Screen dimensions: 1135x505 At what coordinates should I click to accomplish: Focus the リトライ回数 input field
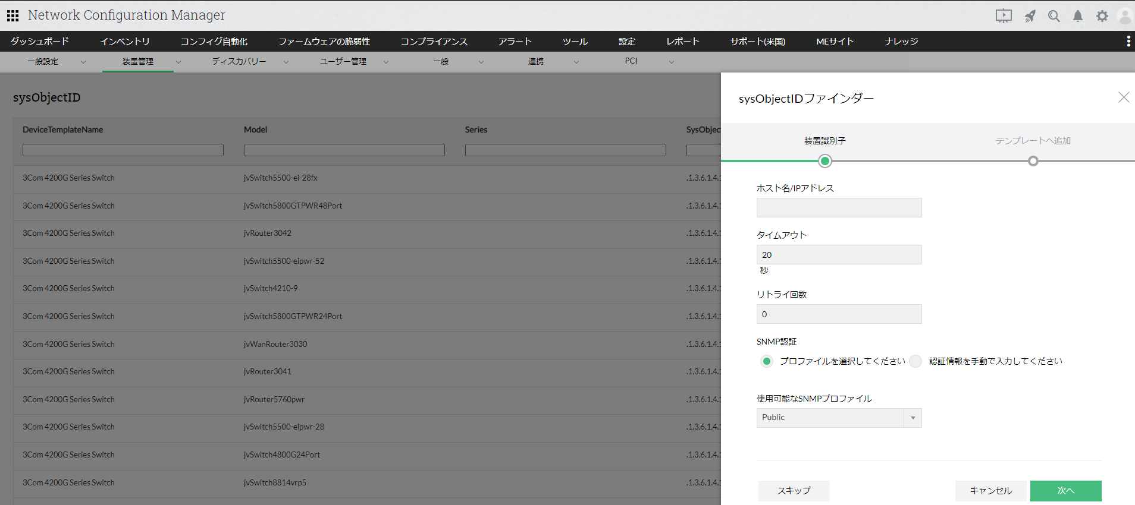pos(839,314)
